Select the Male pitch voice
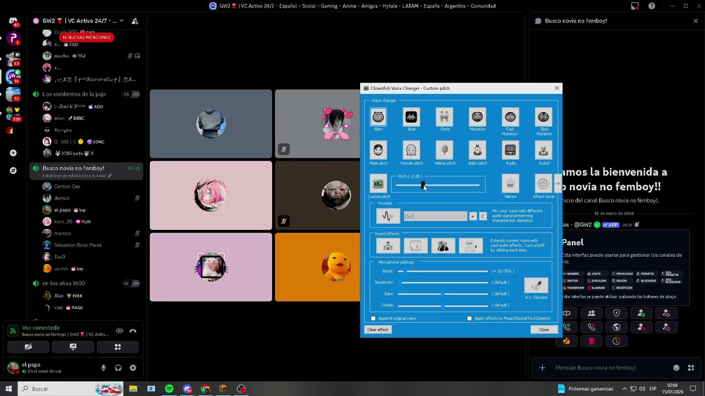705x396 pixels. pos(378,150)
